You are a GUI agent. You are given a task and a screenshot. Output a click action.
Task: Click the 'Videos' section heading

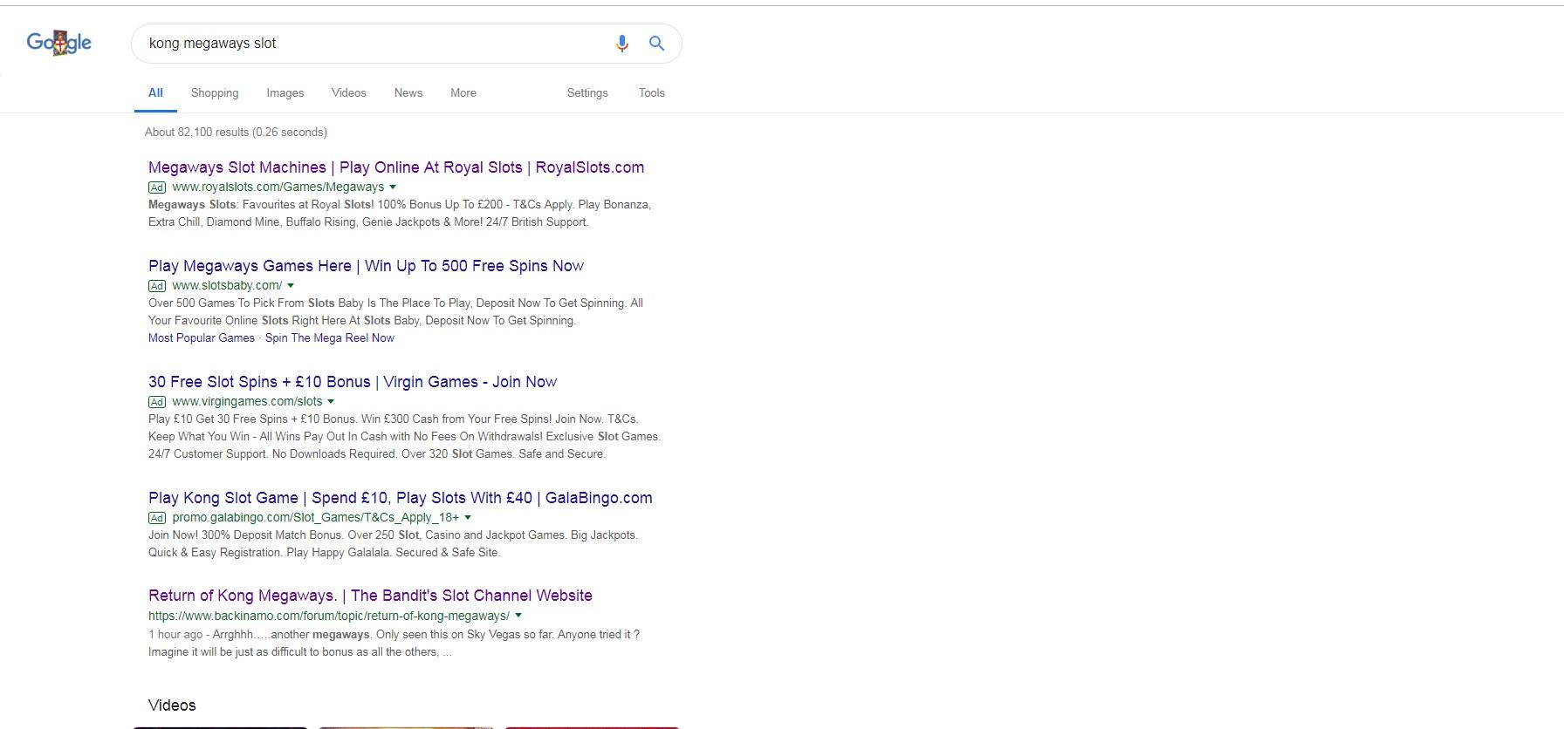point(172,705)
